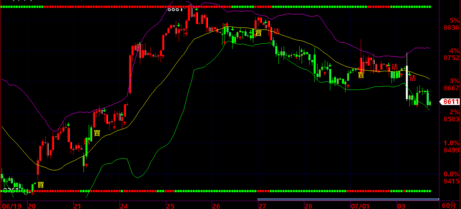Image resolution: width=461 pixels, height=209 pixels.
Task: Choose date 26 on the time axis
Action: tap(216, 206)
